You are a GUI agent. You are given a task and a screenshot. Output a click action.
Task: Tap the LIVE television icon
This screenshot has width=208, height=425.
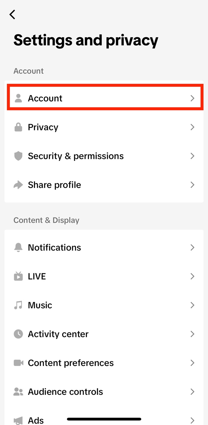18,276
